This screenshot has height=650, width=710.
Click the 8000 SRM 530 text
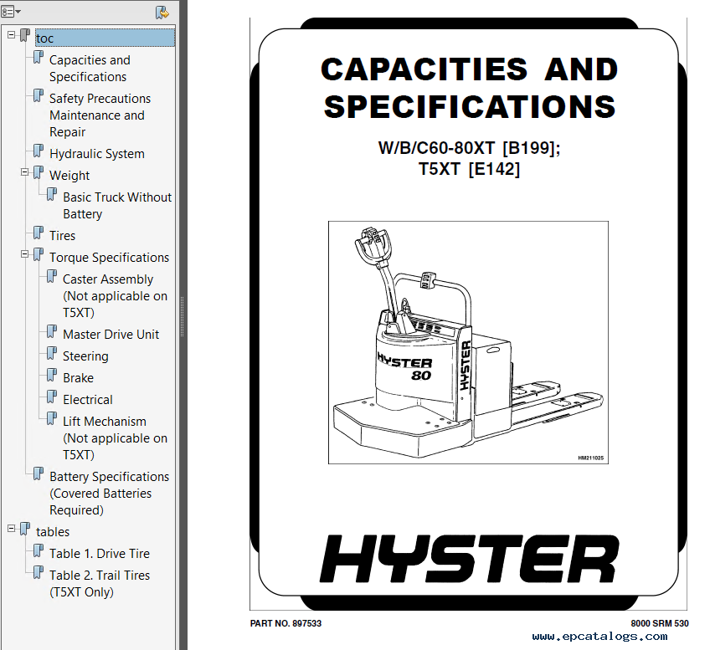pos(659,623)
